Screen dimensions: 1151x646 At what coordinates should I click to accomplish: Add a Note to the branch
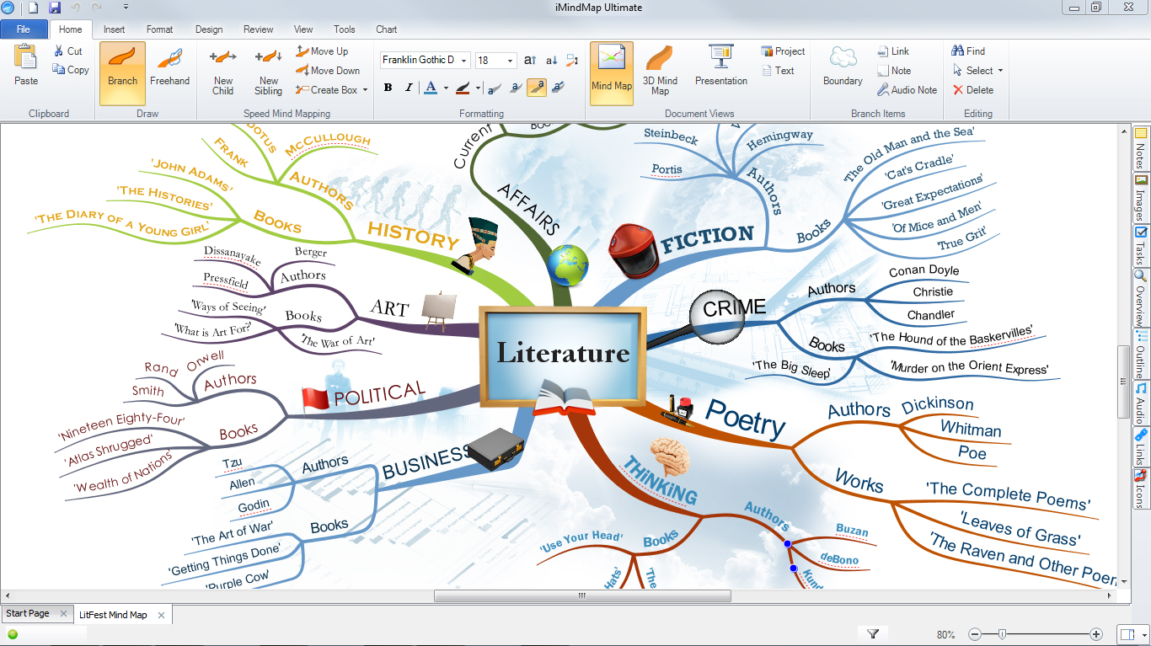[x=894, y=71]
